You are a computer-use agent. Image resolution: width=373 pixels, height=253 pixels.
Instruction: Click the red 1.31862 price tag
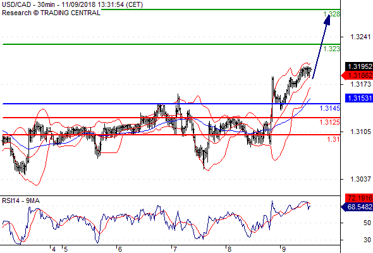[x=357, y=75]
